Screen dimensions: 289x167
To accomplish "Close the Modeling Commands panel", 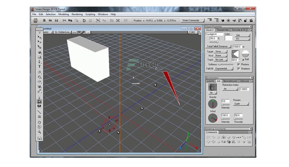I will pos(251,129).
